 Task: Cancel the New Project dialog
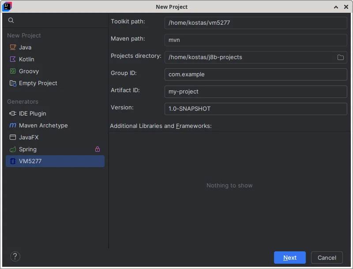[x=327, y=258]
